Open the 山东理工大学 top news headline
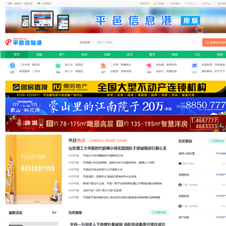Viewport: 226px width, 226px height. tap(118, 148)
